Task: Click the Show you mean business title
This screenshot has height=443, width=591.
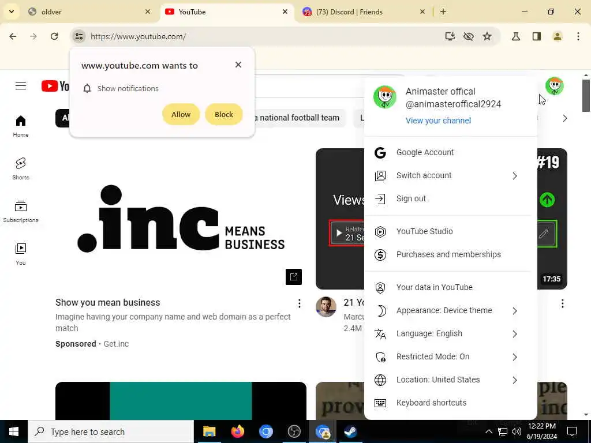Action: [x=108, y=302]
